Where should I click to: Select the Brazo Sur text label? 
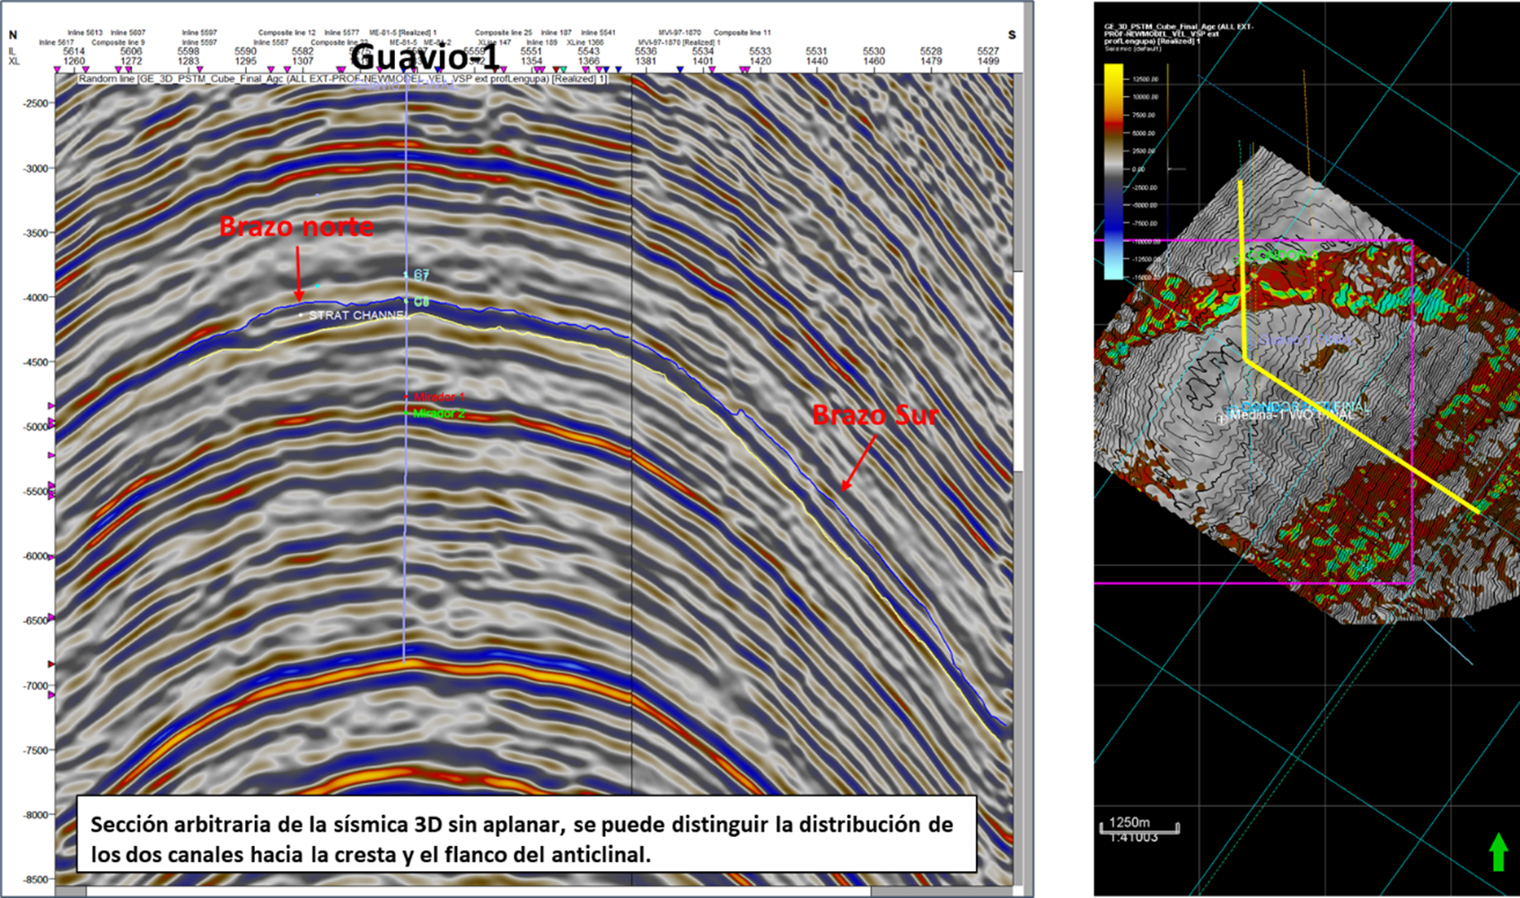point(874,415)
